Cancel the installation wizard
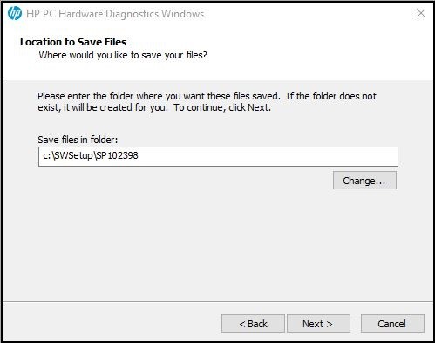The image size is (435, 343). click(x=392, y=323)
